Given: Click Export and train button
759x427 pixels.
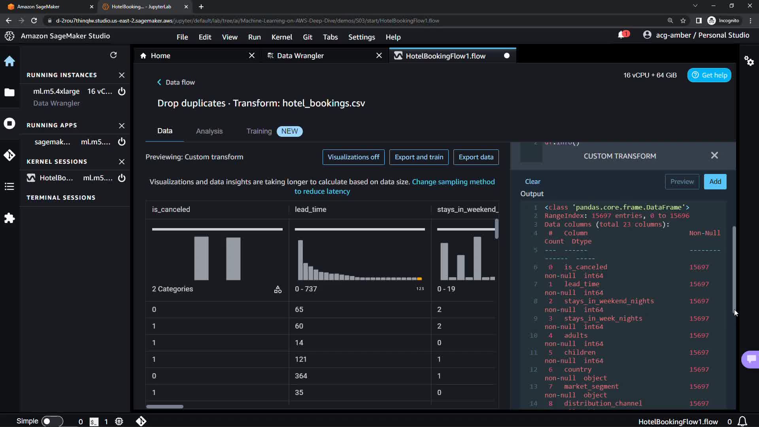Looking at the screenshot, I should (x=419, y=157).
